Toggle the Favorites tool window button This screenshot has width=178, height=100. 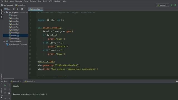pos(1,93)
